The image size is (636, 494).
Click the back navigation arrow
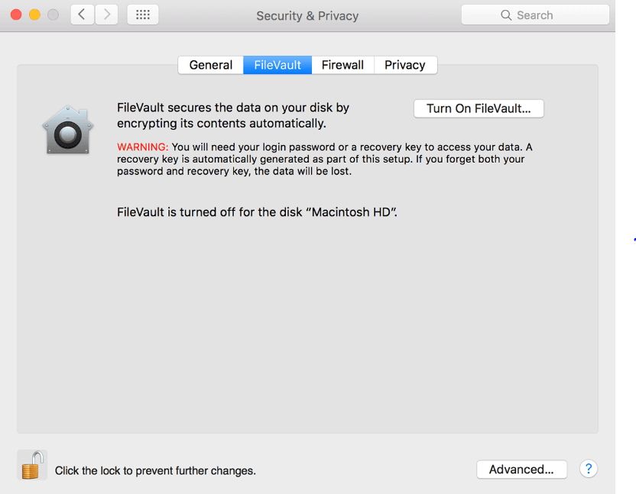click(x=82, y=14)
